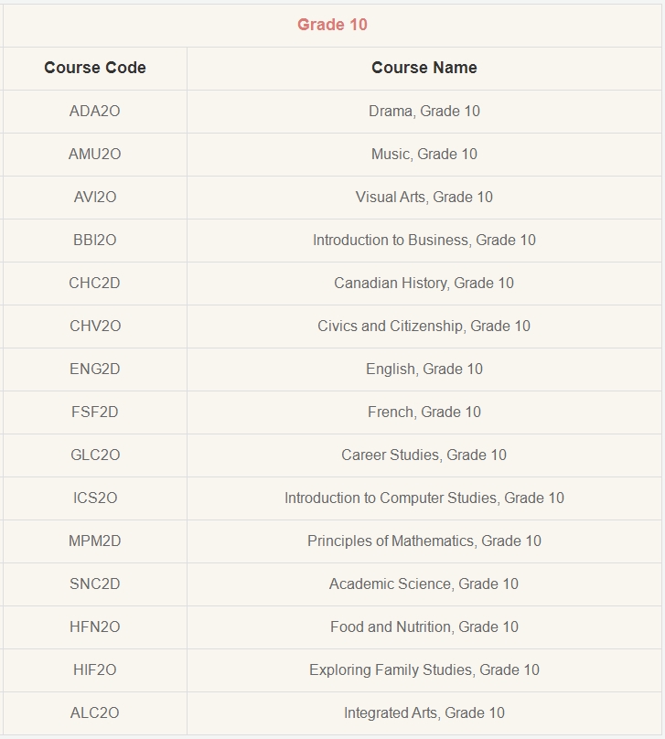Select the Course Name column header
Screen dimensions: 665x739
coord(424,68)
